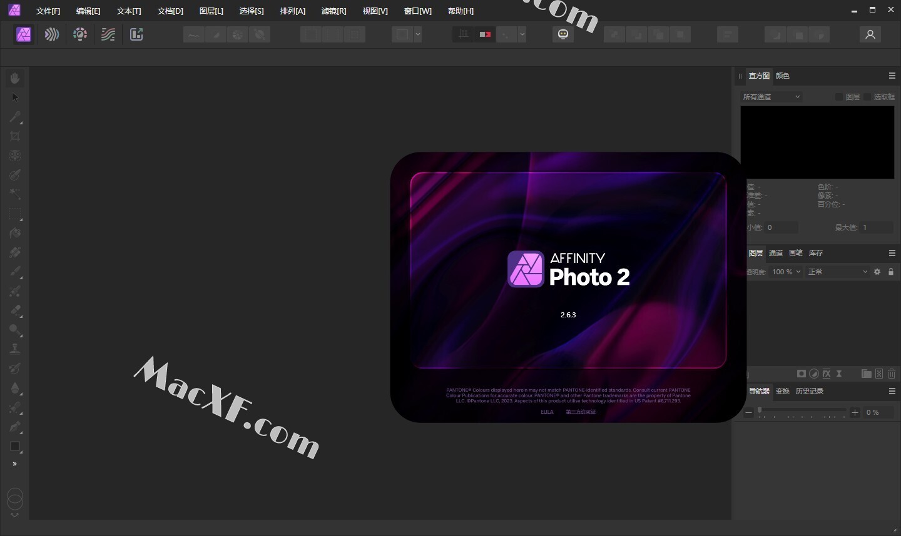Screen dimensions: 901x536
Task: Enable the 选取框 checkbox in histogram
Action: (x=867, y=97)
